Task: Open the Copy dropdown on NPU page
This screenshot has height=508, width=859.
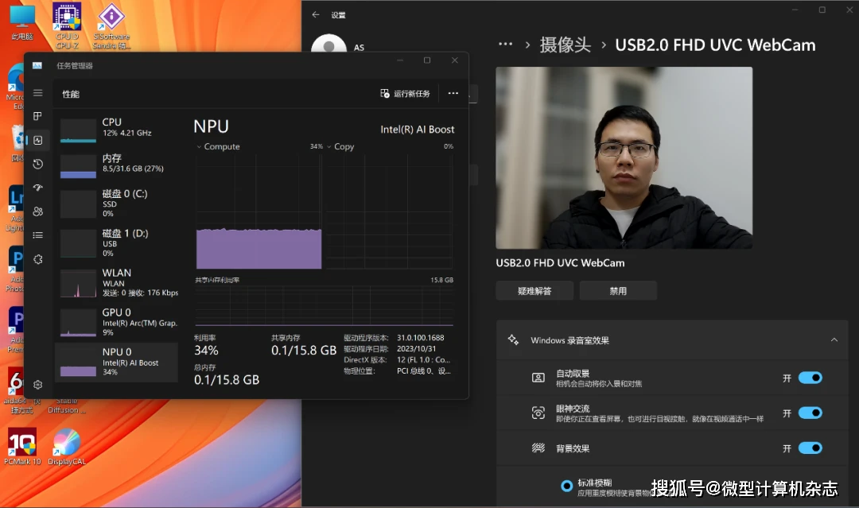Action: 329,146
